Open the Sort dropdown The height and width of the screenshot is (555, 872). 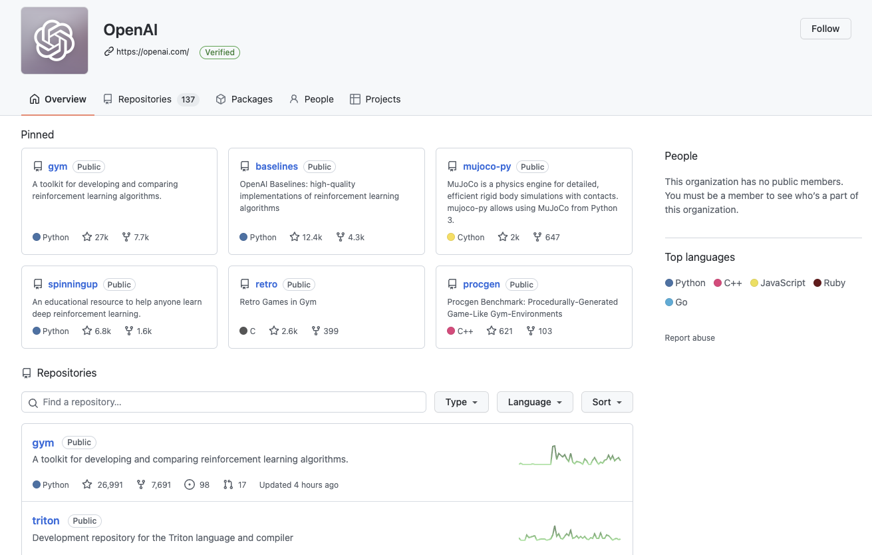point(607,402)
